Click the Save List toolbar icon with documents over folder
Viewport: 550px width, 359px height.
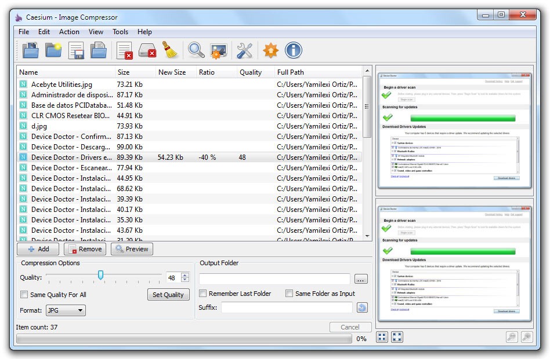click(x=99, y=50)
